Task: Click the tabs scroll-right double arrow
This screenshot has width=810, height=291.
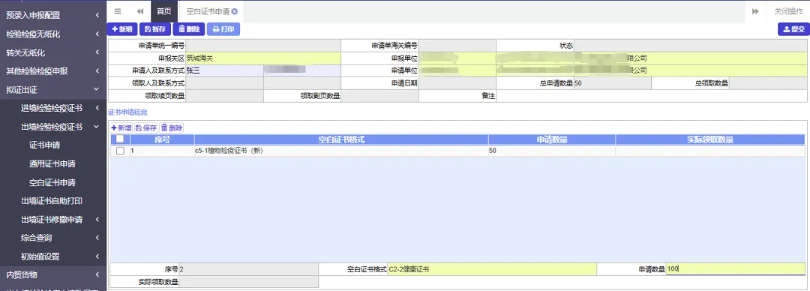Action: (755, 11)
